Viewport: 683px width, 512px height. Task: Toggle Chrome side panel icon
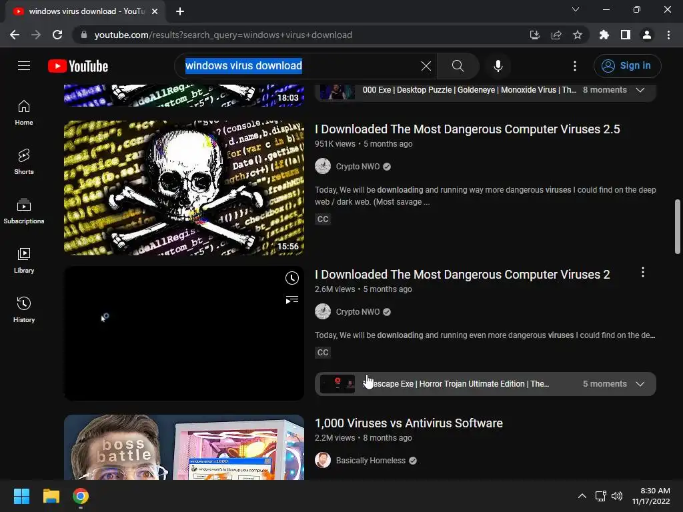pyautogui.click(x=626, y=35)
